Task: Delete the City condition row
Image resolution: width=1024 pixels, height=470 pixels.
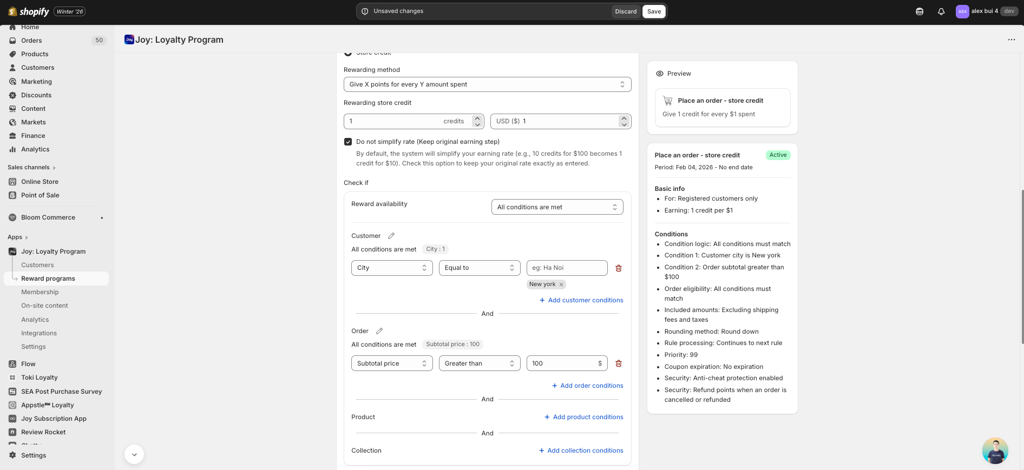Action: tap(619, 268)
